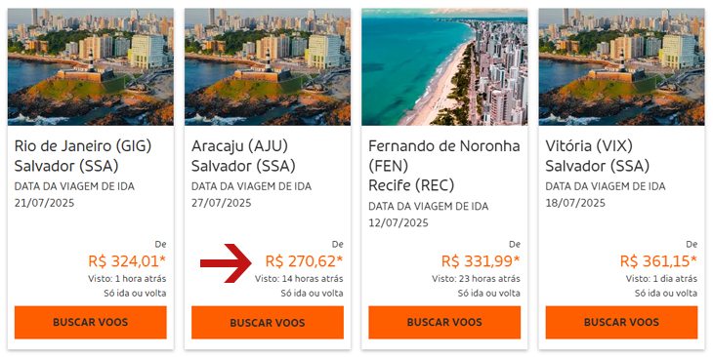Viewport: 713px width, 357px height.
Task: Click the red arrow pointing at price
Action: pos(226,263)
